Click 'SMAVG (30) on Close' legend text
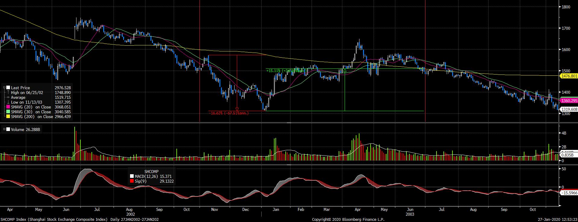The width and height of the screenshot is (578, 222). (x=31, y=112)
